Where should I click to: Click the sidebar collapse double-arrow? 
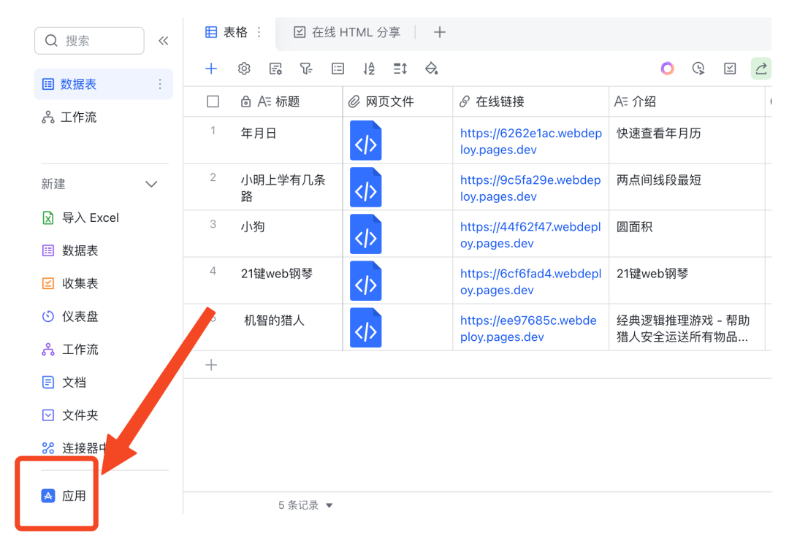163,41
